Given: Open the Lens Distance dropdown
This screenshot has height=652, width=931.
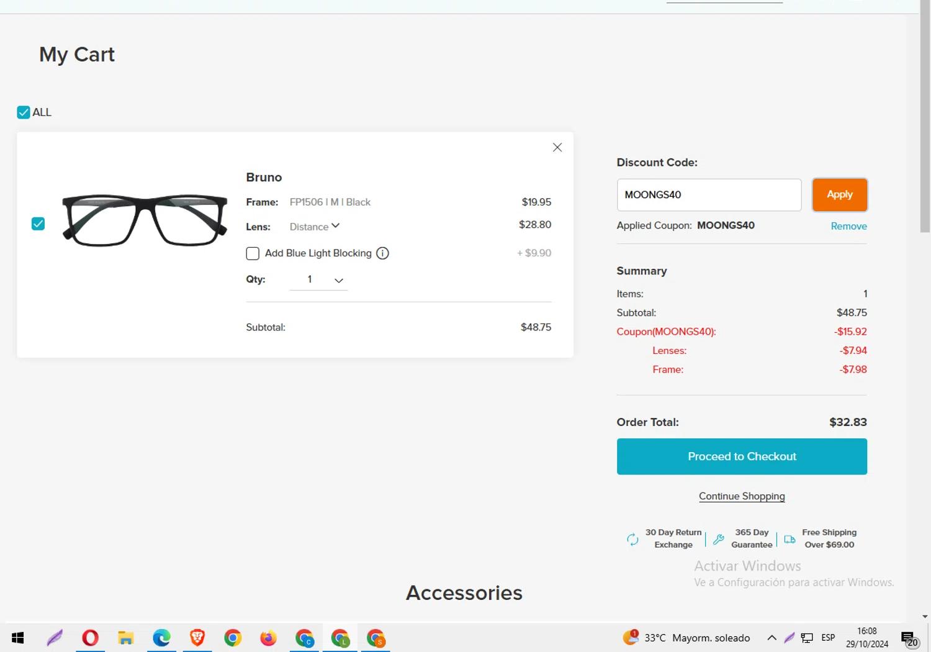Looking at the screenshot, I should pyautogui.click(x=315, y=227).
